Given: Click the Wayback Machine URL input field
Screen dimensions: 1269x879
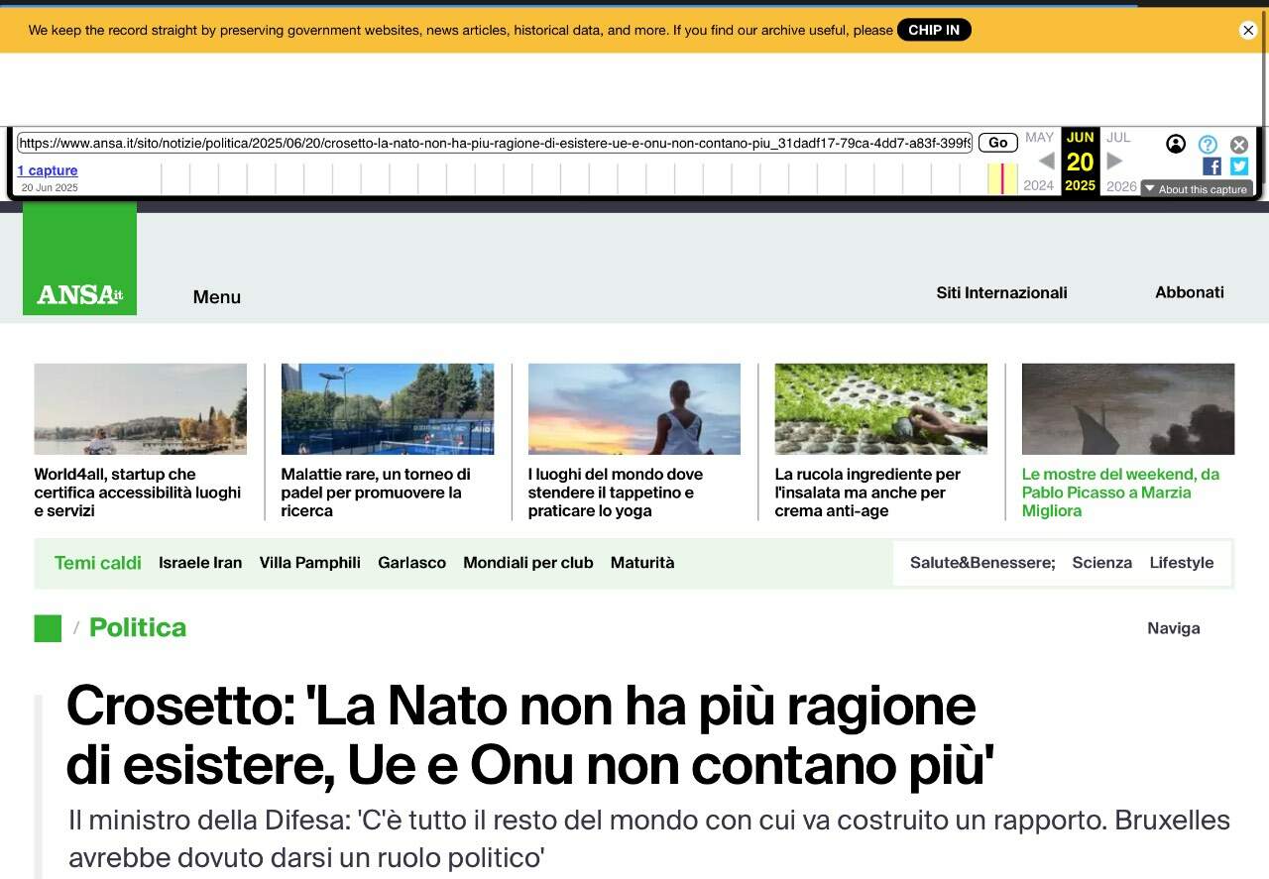Looking at the screenshot, I should click(x=495, y=143).
